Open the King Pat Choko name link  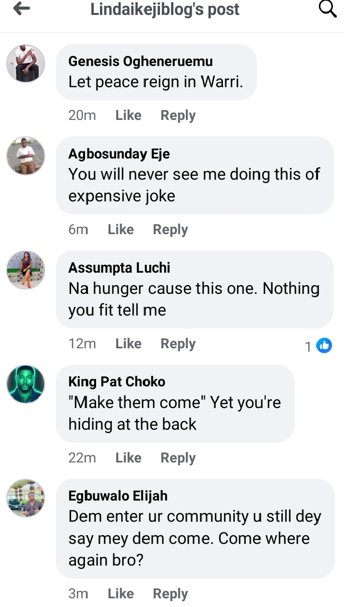(x=117, y=382)
